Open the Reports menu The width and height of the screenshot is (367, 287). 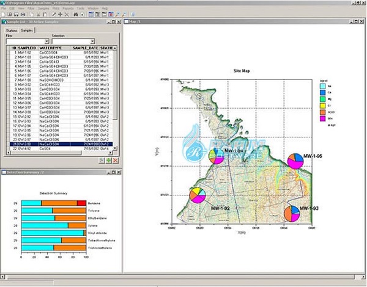(66, 8)
